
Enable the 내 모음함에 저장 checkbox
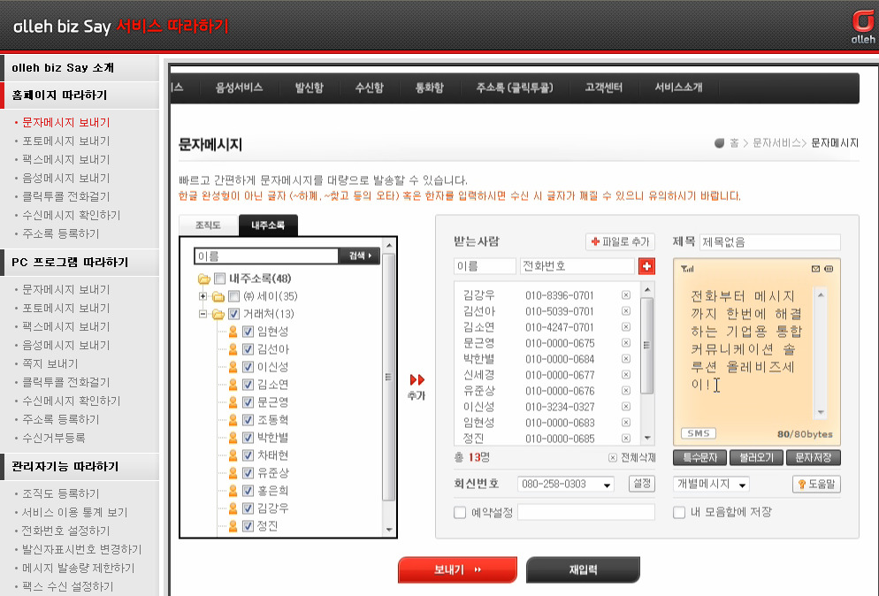[x=679, y=513]
